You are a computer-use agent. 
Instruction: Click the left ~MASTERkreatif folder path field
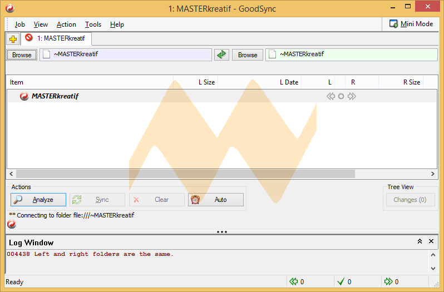click(125, 55)
